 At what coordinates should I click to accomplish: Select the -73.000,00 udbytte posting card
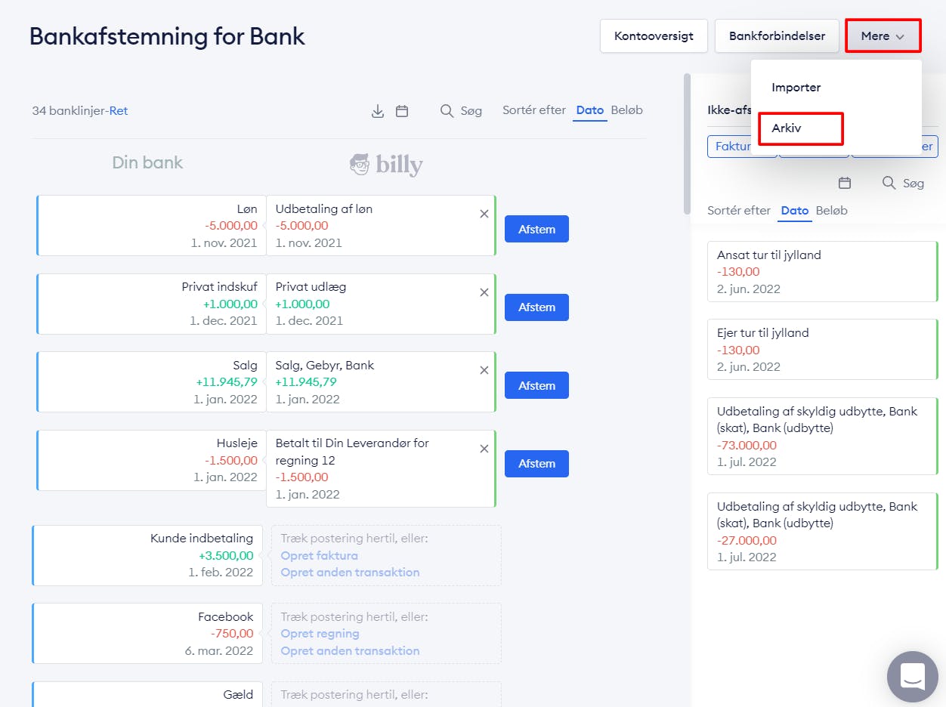[822, 437]
